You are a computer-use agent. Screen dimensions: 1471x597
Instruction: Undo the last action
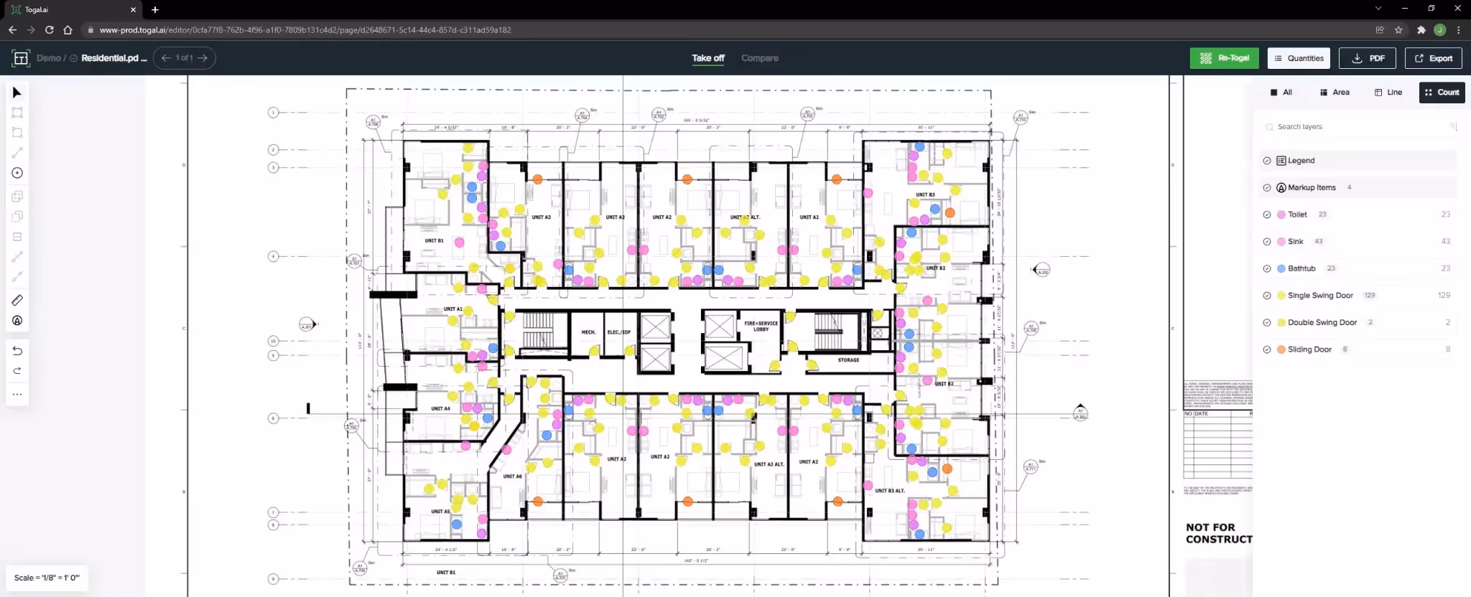[17, 351]
